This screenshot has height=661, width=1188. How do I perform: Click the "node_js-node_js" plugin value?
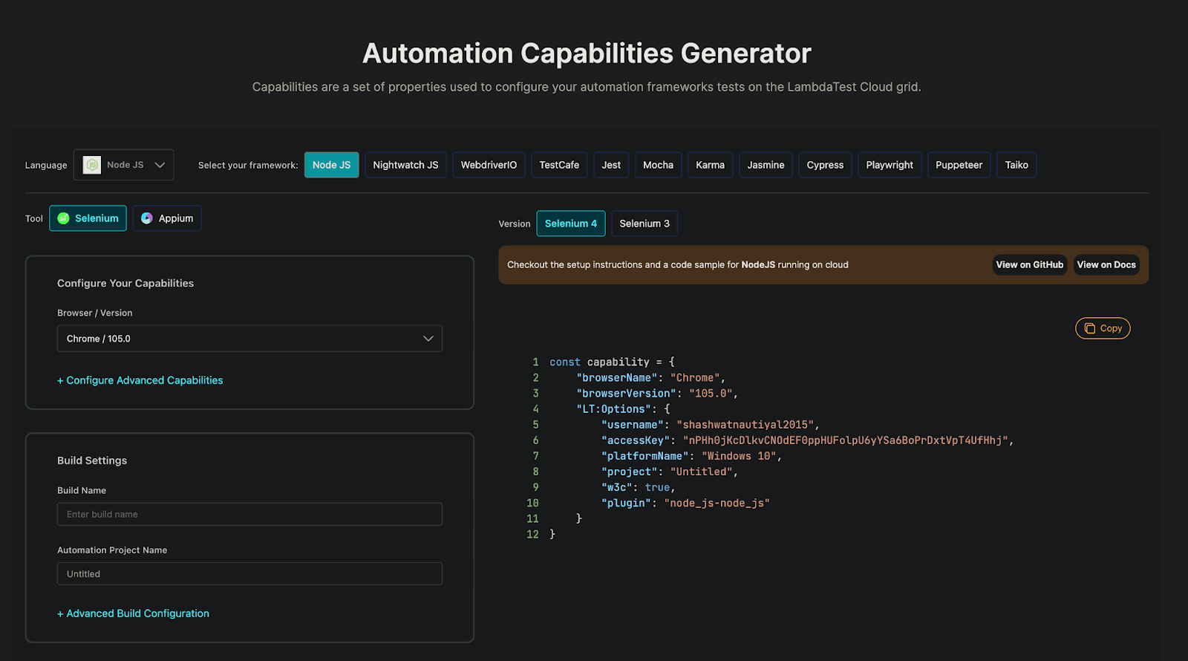[x=717, y=503]
